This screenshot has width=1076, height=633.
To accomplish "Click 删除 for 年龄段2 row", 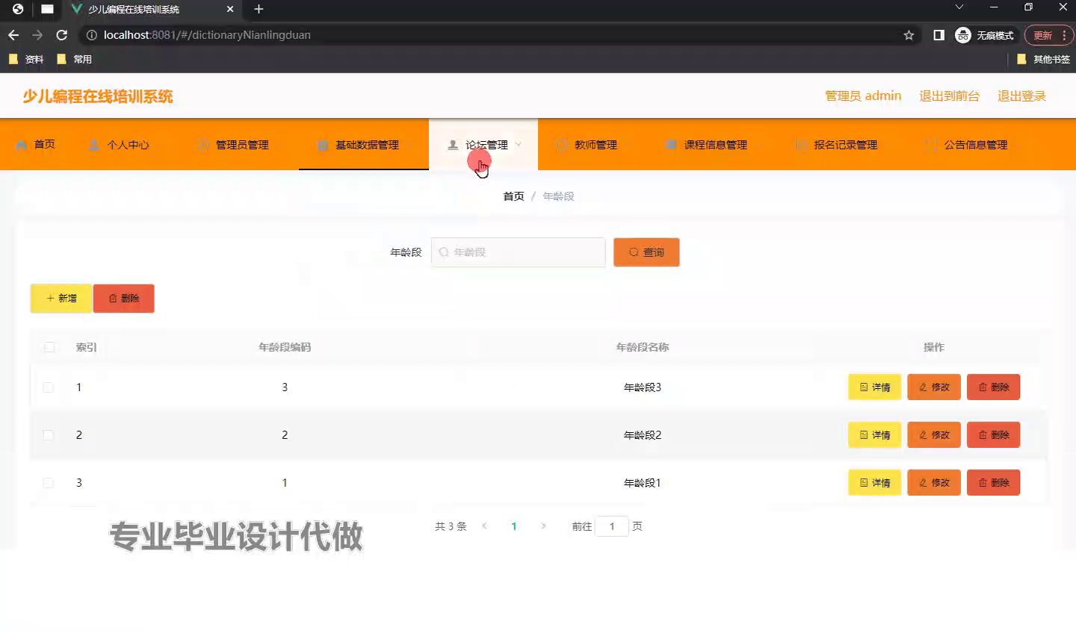I will click(x=994, y=435).
